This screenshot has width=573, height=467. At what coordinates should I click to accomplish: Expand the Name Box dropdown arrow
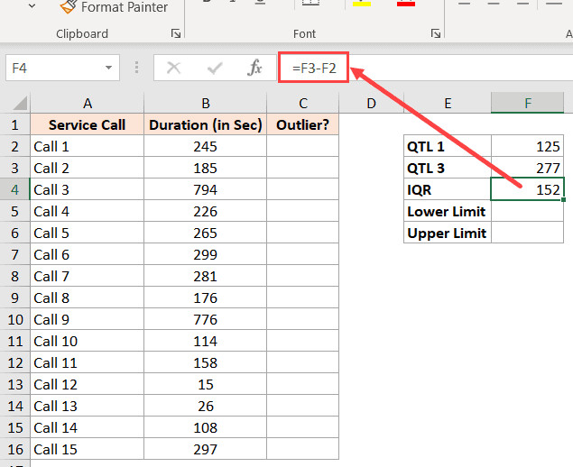point(109,68)
